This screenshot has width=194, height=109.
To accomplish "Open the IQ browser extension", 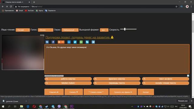I will [x=181, y=7].
